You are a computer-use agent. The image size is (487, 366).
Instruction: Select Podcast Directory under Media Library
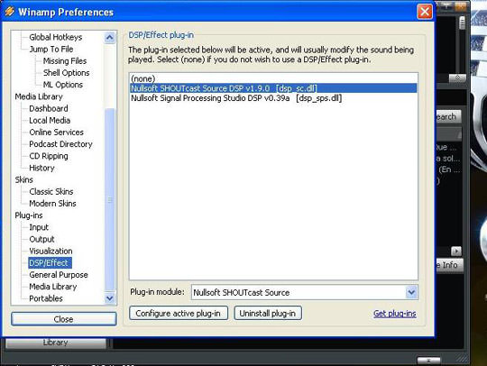point(61,144)
